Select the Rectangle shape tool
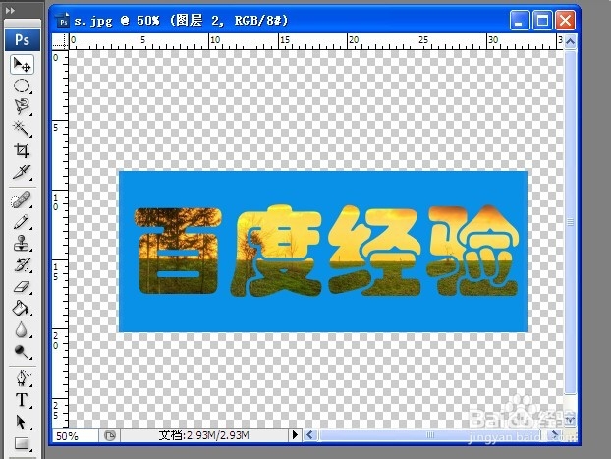Screen dimensions: 611x459 pos(22,443)
